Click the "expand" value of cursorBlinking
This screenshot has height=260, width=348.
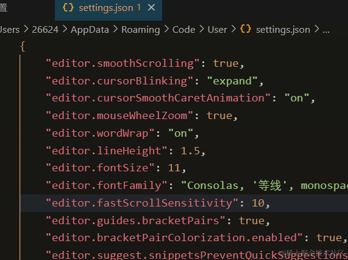[x=232, y=81]
